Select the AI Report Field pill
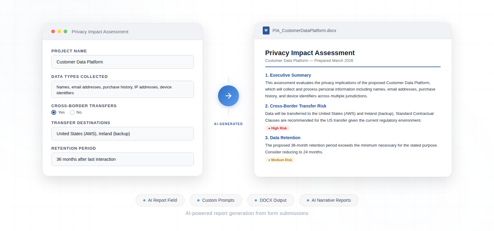The image size is (494, 231). [x=160, y=200]
